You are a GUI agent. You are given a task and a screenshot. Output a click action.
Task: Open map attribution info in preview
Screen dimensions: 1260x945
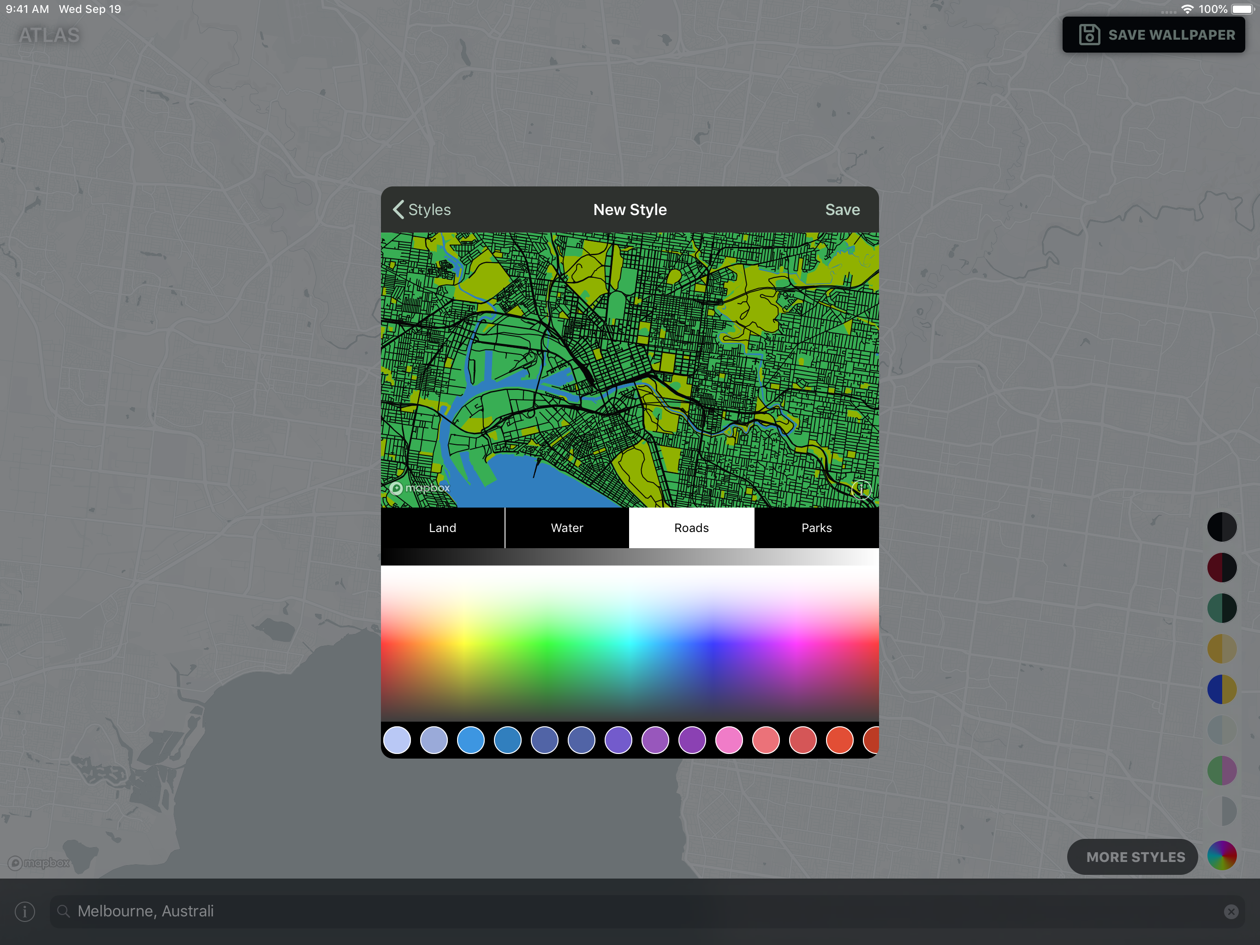tap(861, 489)
